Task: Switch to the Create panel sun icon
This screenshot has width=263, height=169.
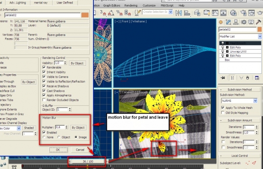Action: 221,22
